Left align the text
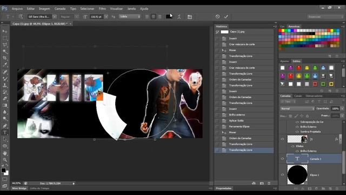346x195 pixels. click(x=147, y=17)
